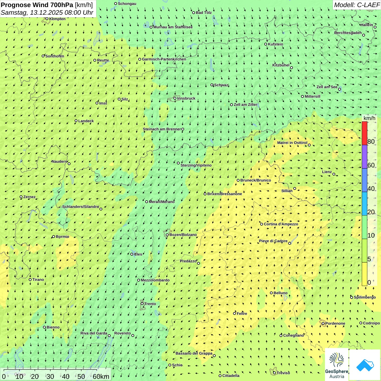The width and height of the screenshot is (381, 381).
Task: Click the Kufstein city label
Action: 275,44
